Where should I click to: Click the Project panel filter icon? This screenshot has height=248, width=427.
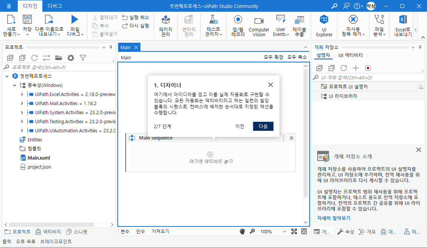pyautogui.click(x=83, y=57)
